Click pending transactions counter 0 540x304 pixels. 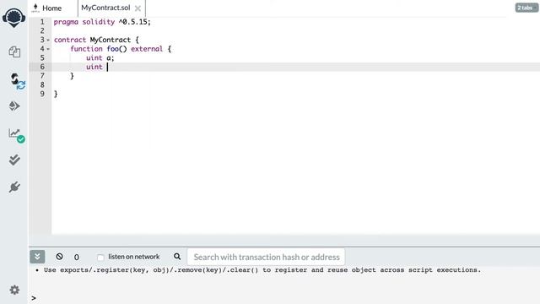click(77, 257)
